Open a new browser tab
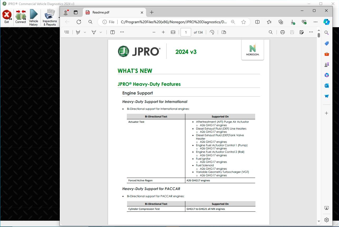This screenshot has width=339, height=227. pos(151,12)
